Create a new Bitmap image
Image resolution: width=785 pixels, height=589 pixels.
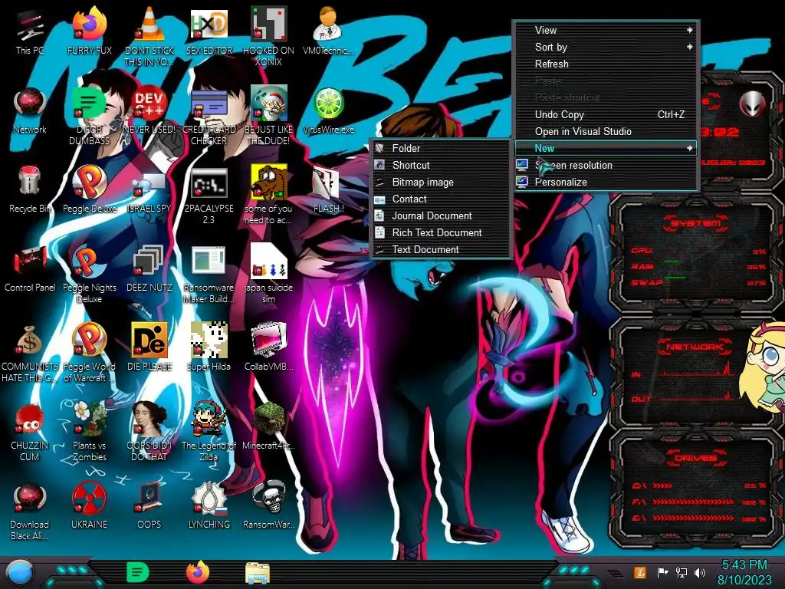441,183
